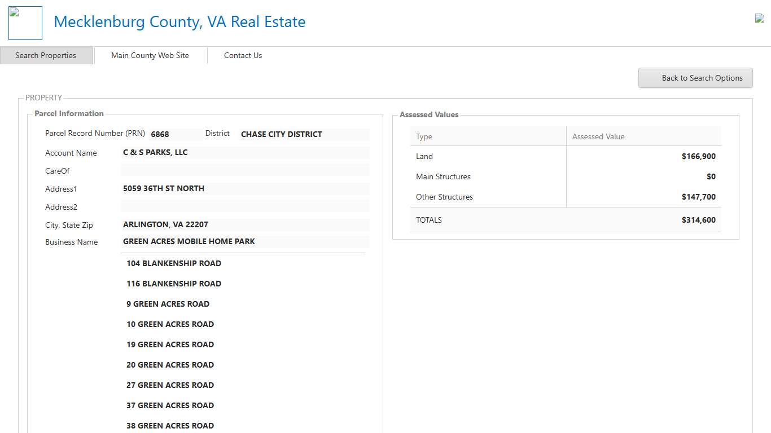Open the 10 GREEN ACRES ROAD listing
Screen dimensions: 771x433
click(x=170, y=324)
